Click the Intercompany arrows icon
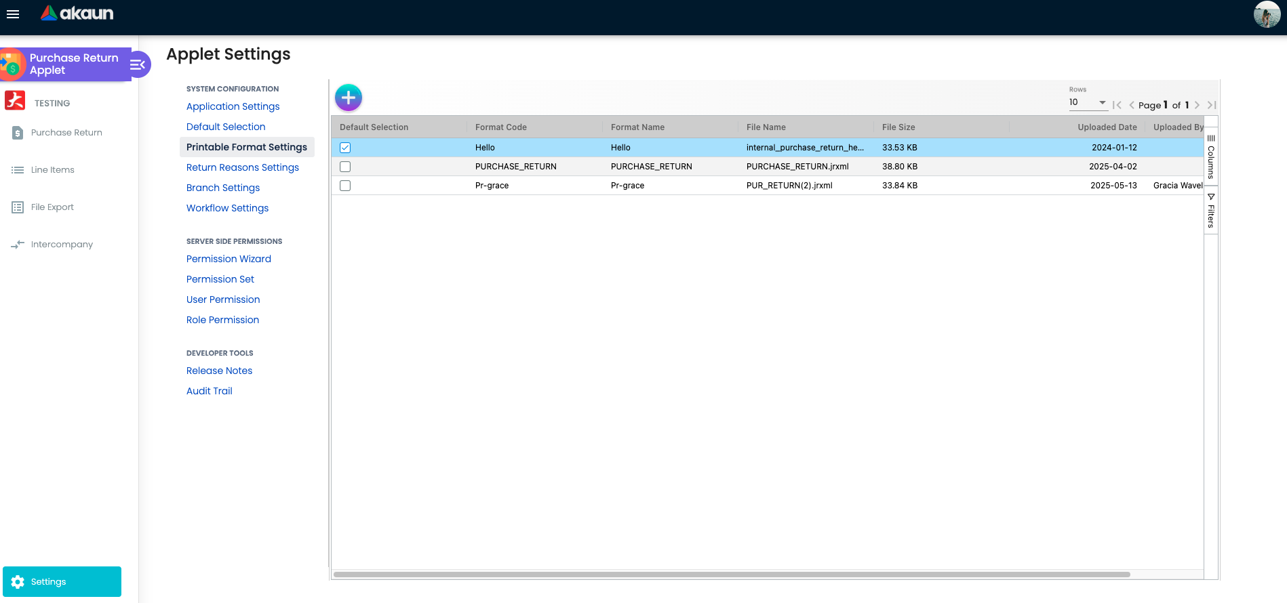 [18, 245]
